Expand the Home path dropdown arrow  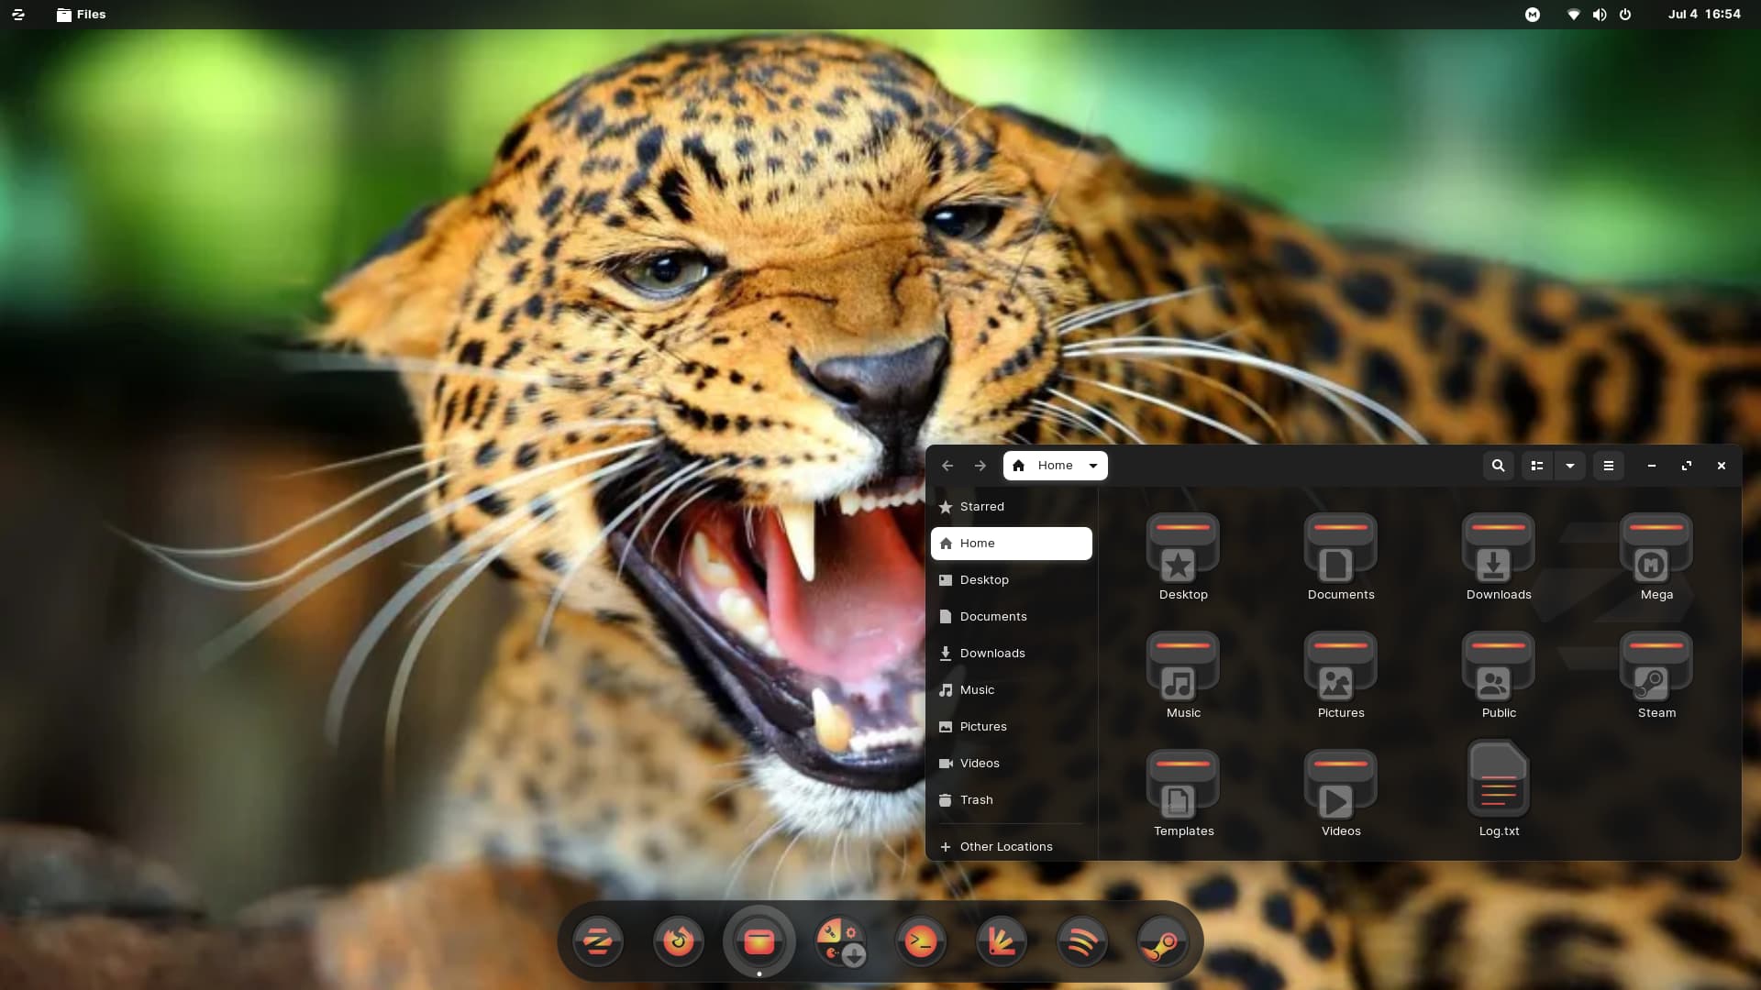pyautogui.click(x=1093, y=466)
